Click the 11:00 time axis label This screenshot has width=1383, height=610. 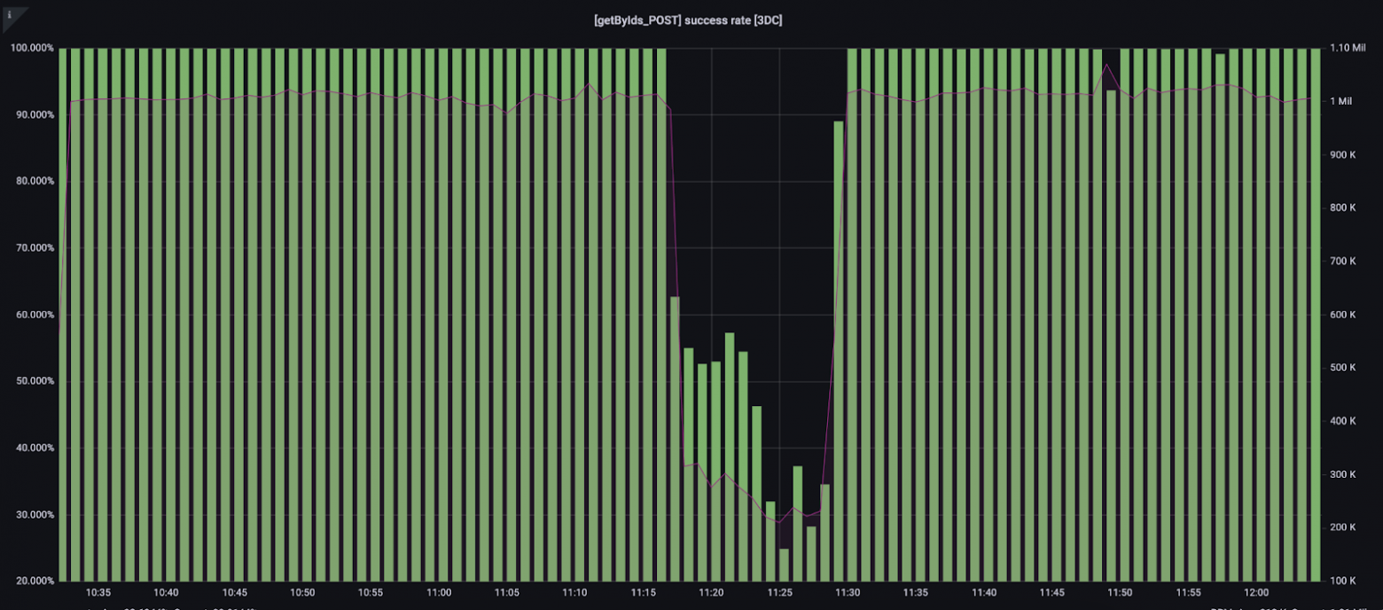coord(439,592)
